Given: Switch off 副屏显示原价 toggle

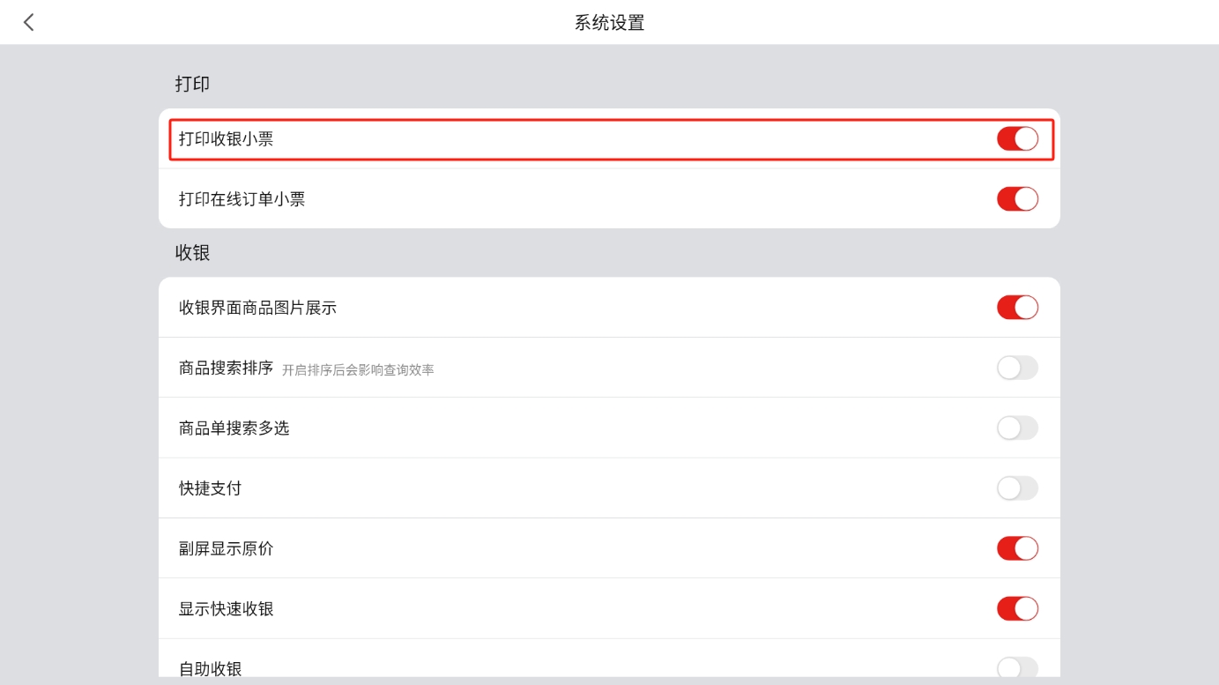Looking at the screenshot, I should pos(1017,548).
